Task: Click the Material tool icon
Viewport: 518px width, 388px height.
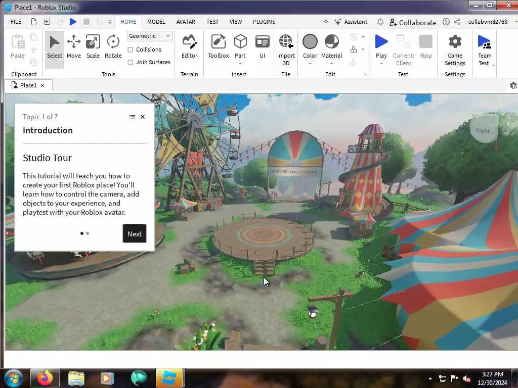Action: point(332,42)
